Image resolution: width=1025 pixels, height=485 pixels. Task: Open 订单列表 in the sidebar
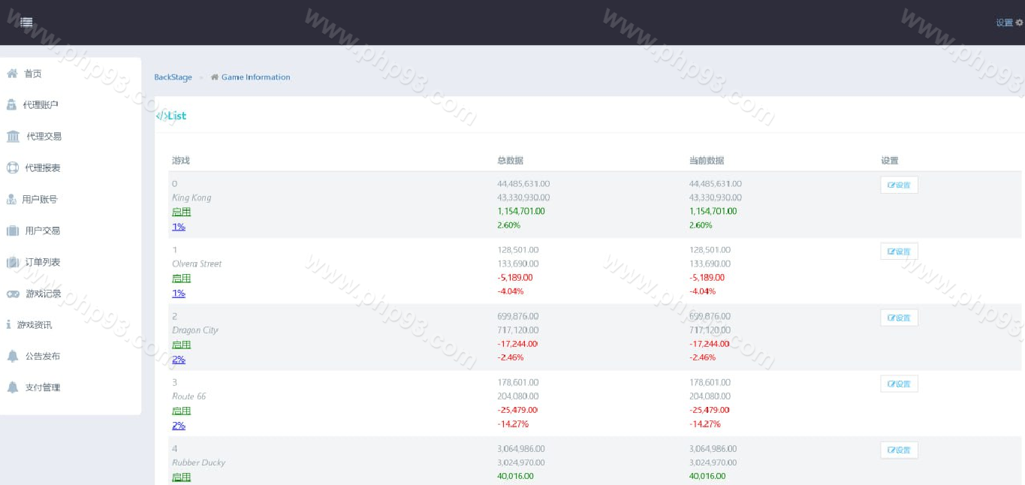click(x=42, y=262)
